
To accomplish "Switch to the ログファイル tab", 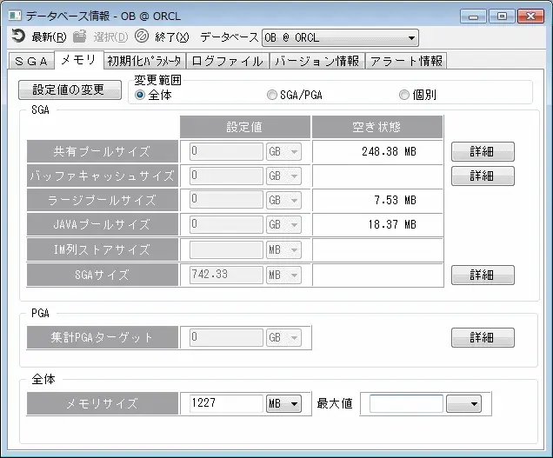I will [227, 61].
